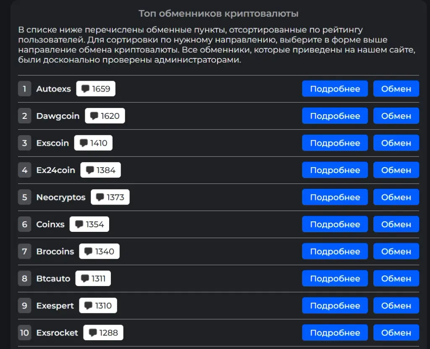This screenshot has width=430, height=349.
Task: Click Exsrocket comment badge 1288
Action: tap(103, 333)
